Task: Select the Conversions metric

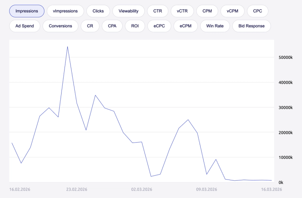Action: tap(60, 26)
